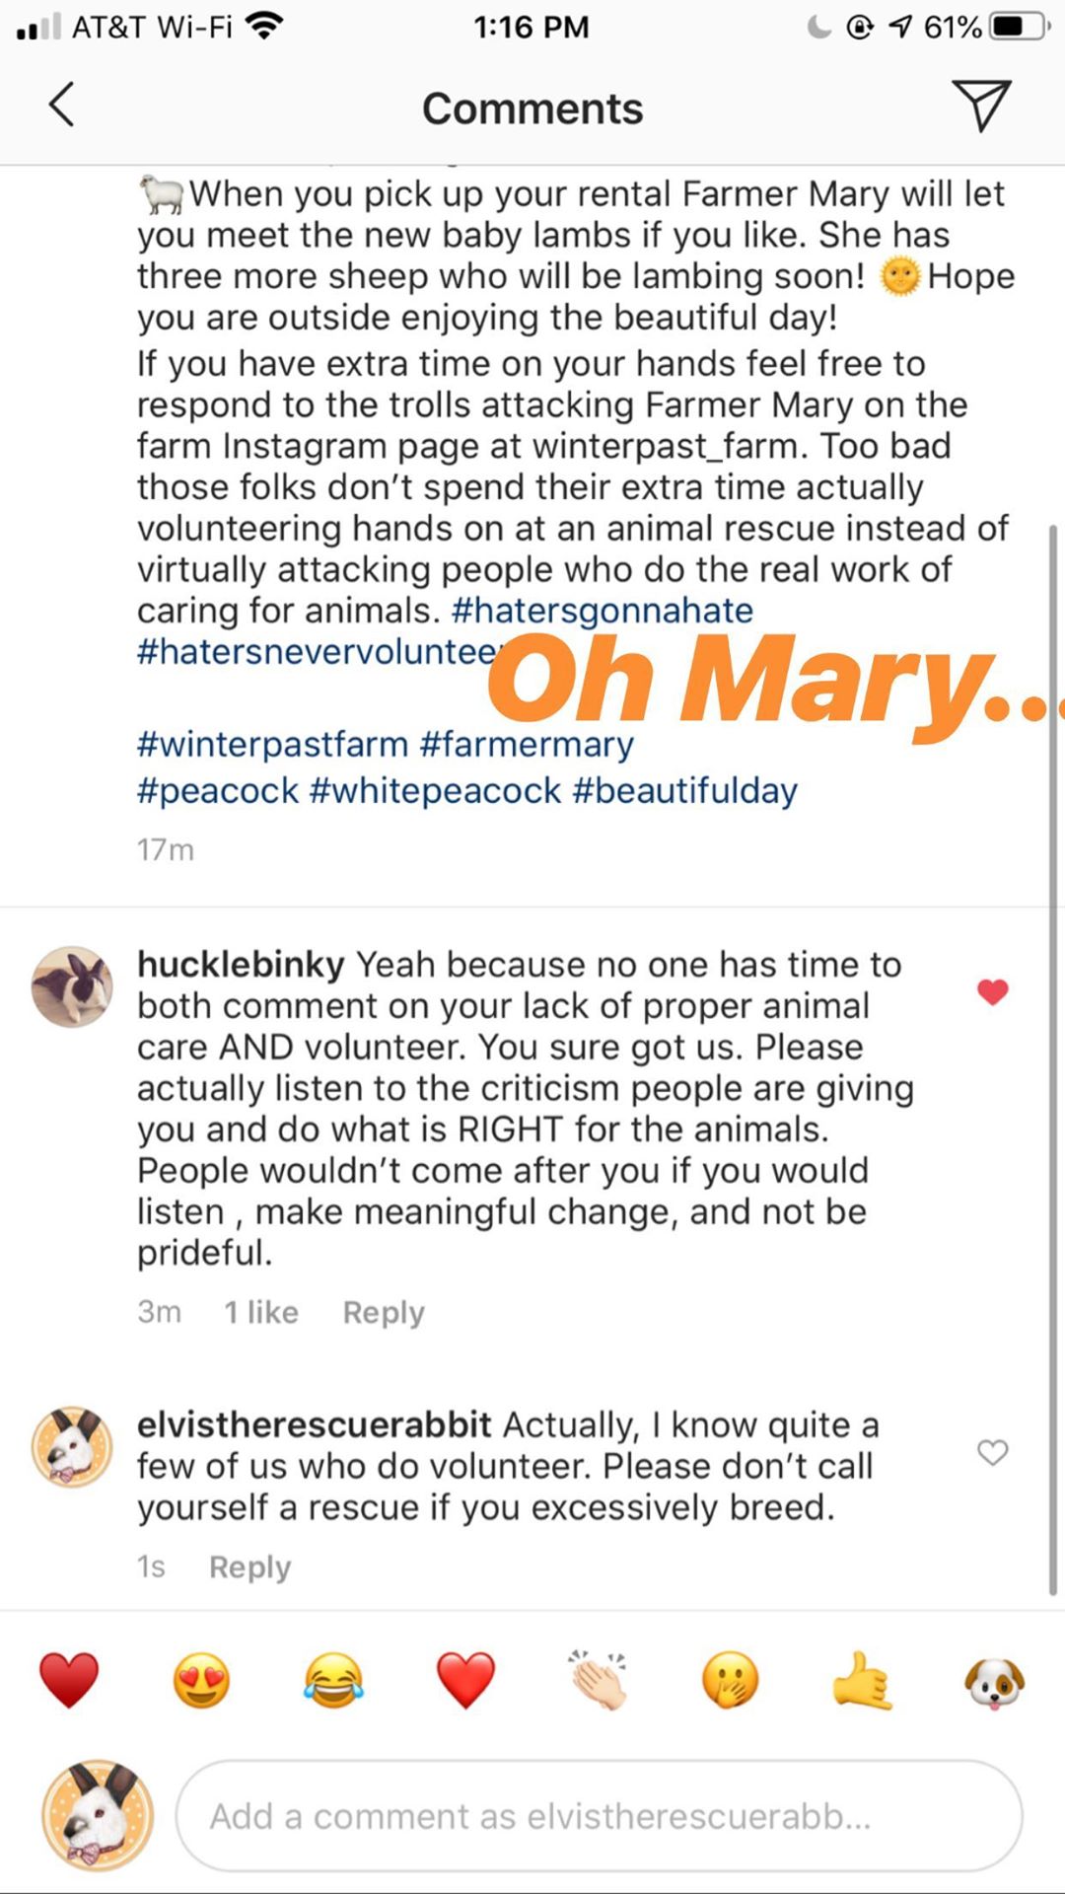Click the comments scrollbar on the right edge
The image size is (1065, 1894).
pyautogui.click(x=1053, y=1056)
